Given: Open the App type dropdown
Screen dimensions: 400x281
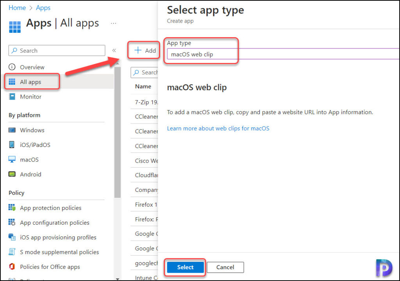Looking at the screenshot, I should [283, 54].
